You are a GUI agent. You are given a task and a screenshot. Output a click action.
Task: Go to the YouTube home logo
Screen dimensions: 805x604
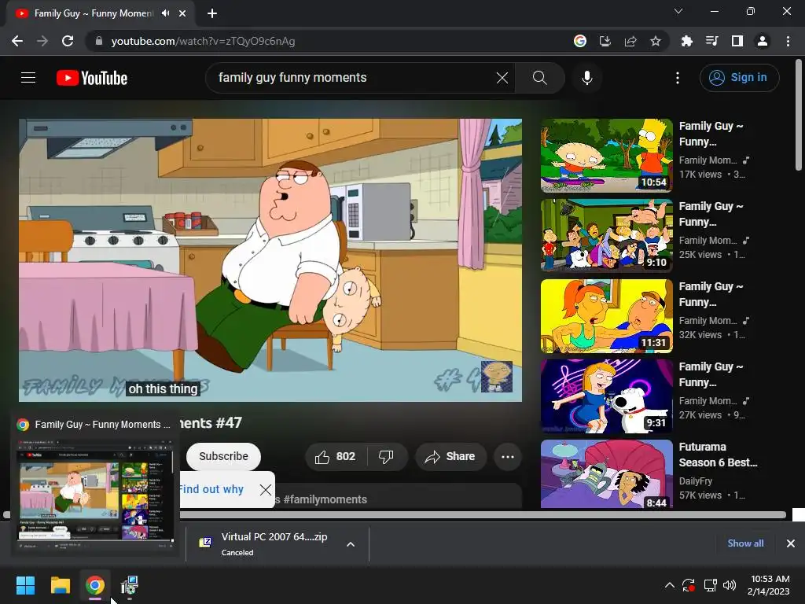pos(92,78)
